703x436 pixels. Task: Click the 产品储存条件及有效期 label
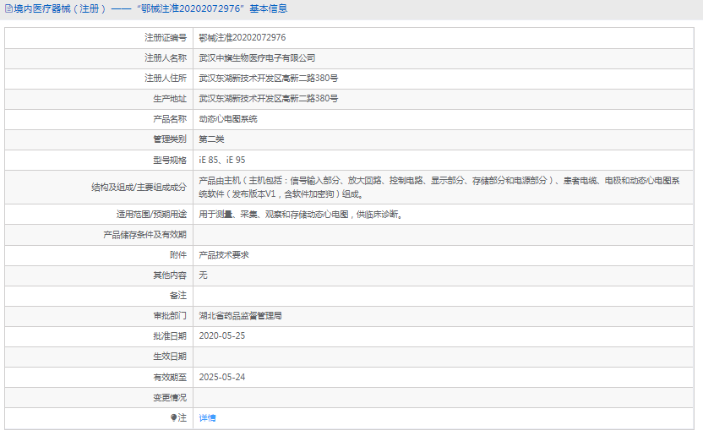pyautogui.click(x=144, y=235)
